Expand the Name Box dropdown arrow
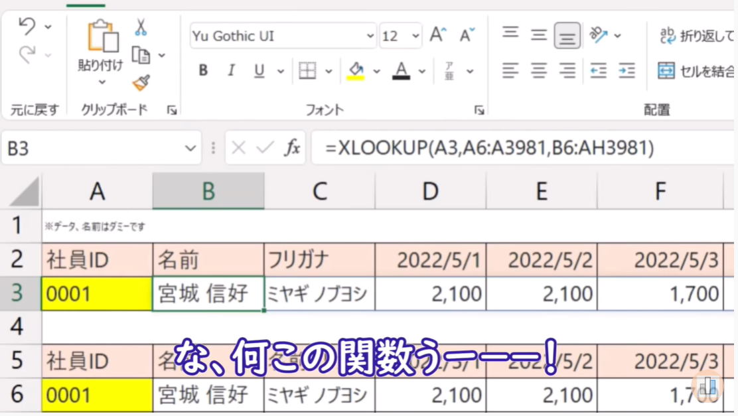This screenshot has width=738, height=416. coord(190,148)
